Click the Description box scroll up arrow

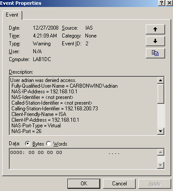point(161,80)
